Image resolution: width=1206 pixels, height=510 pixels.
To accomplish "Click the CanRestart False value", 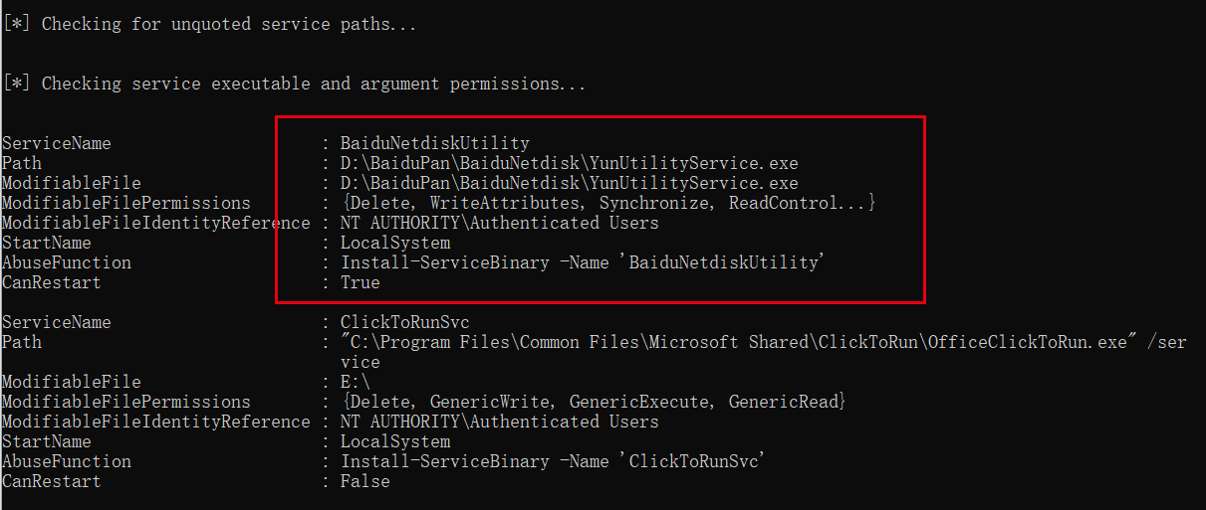I will point(365,481).
